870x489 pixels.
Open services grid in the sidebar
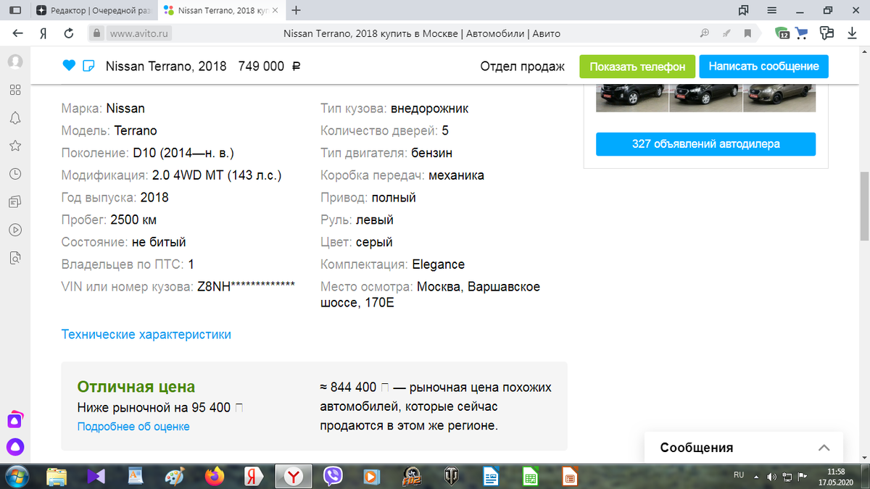click(14, 90)
